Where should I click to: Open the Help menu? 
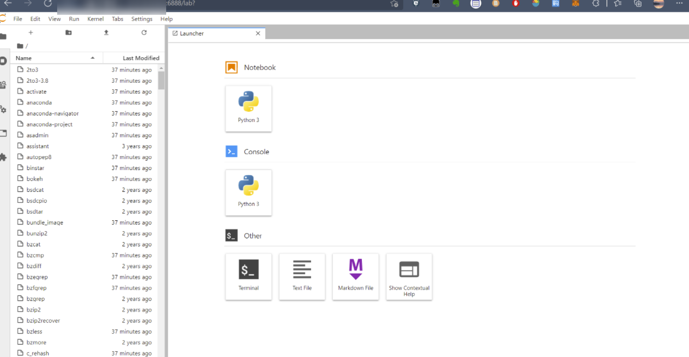tap(167, 19)
